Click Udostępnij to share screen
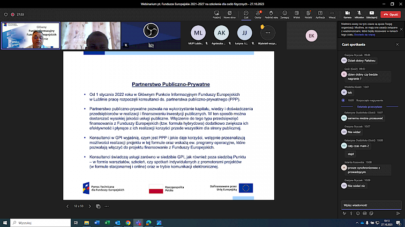This screenshot has width=405, height=227. 372,14
